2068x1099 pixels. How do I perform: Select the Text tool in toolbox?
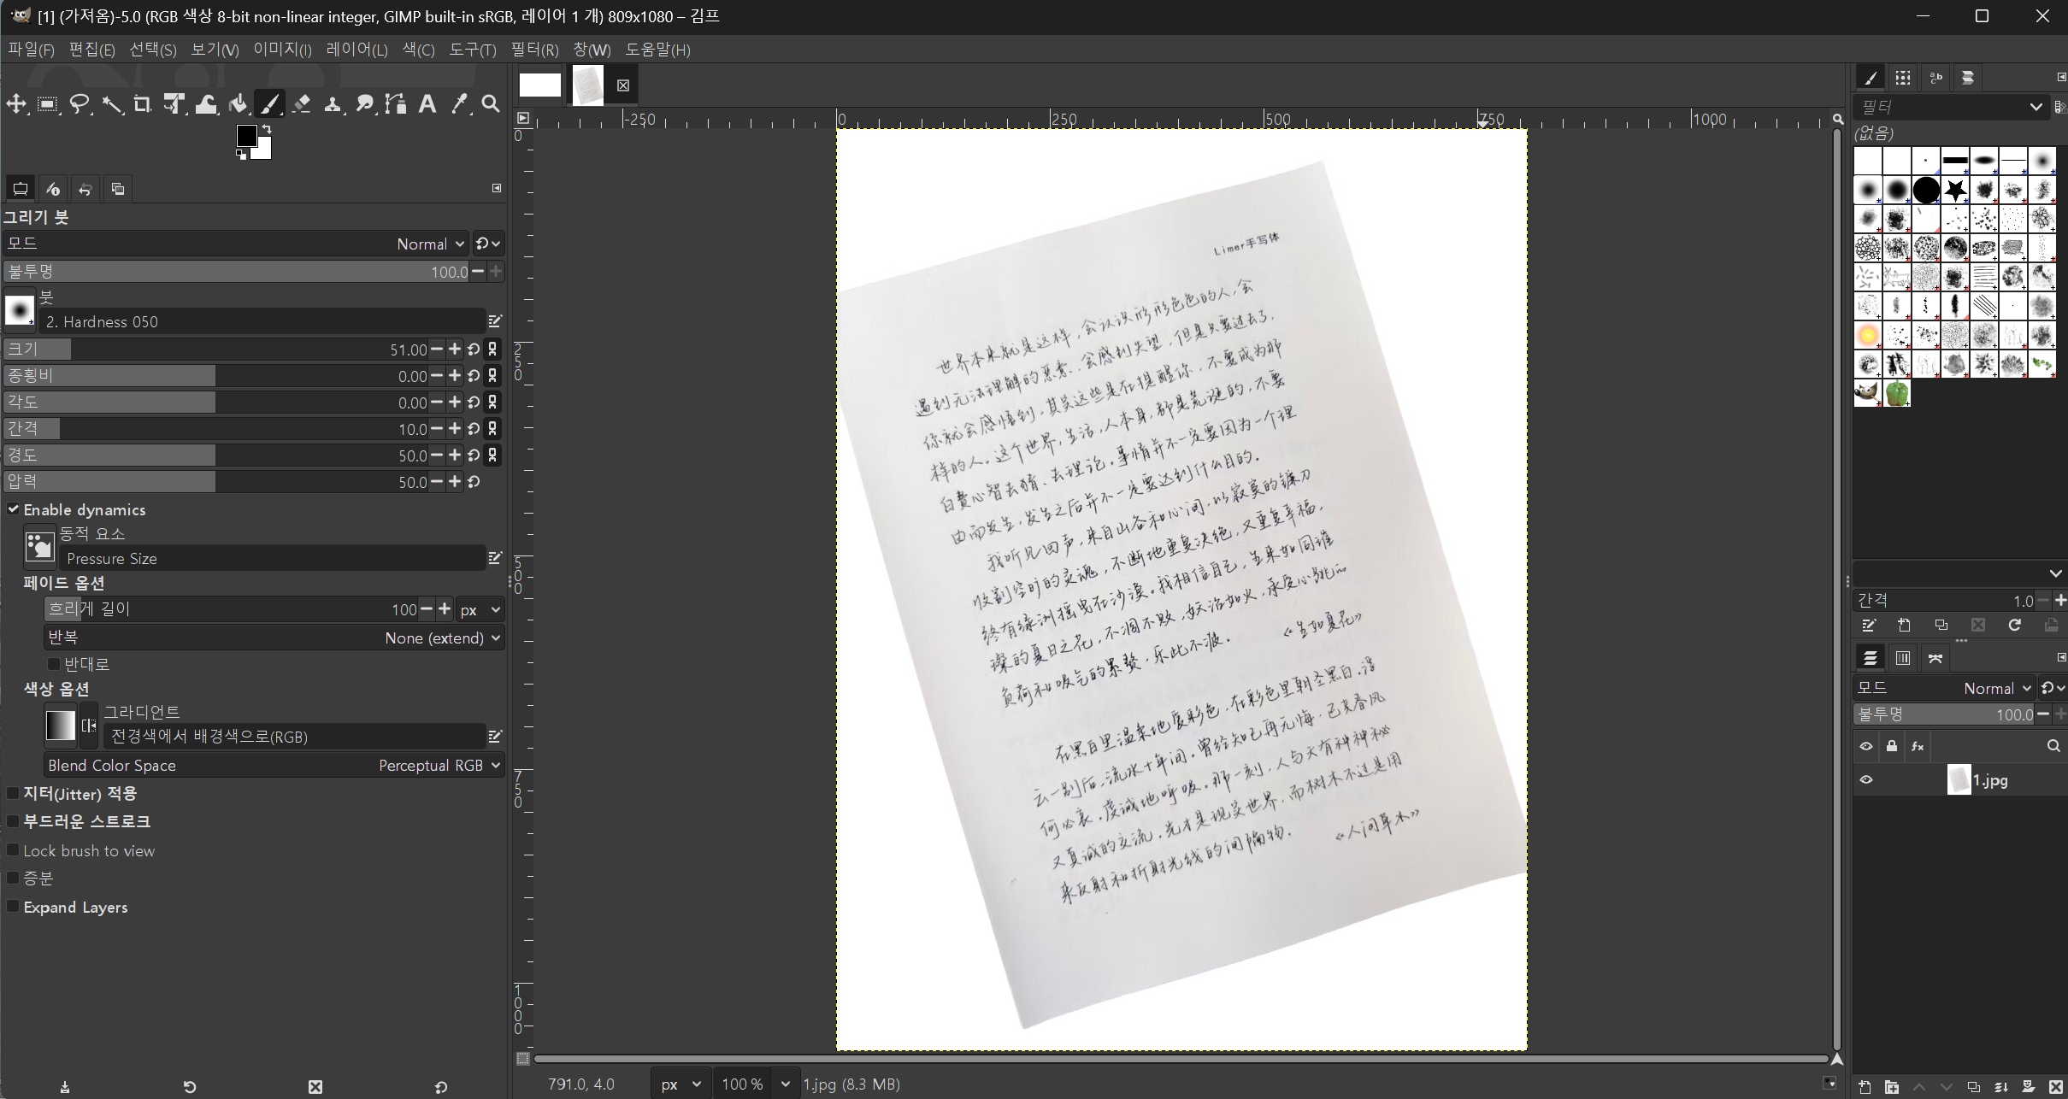coord(427,104)
